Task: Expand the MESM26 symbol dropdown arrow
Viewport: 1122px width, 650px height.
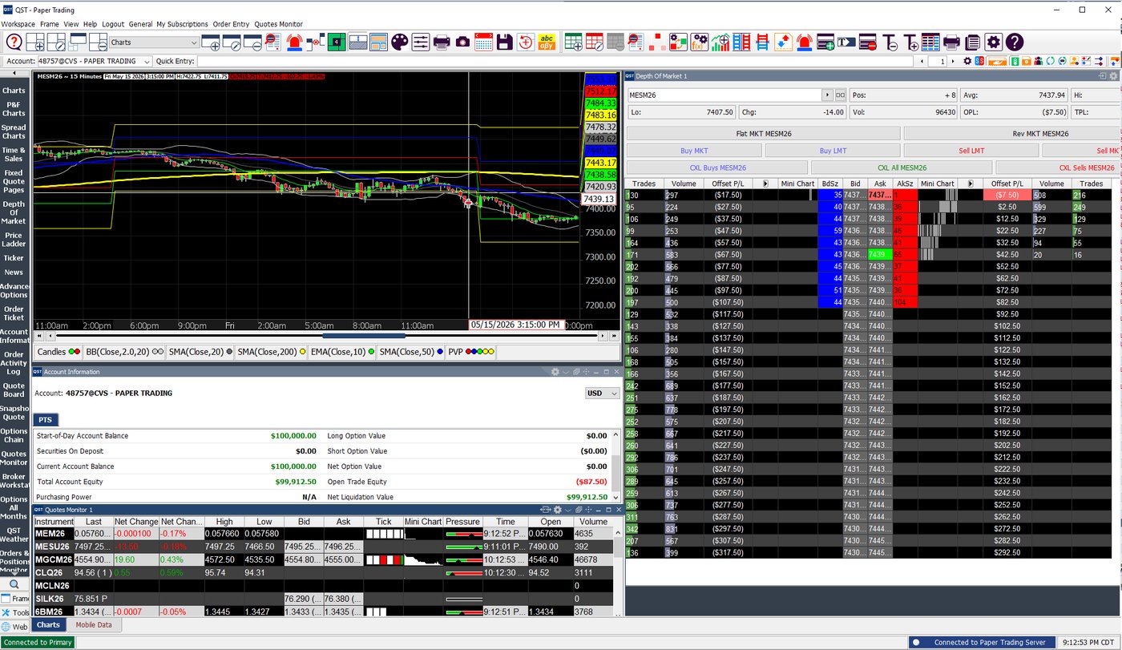Action: 828,95
